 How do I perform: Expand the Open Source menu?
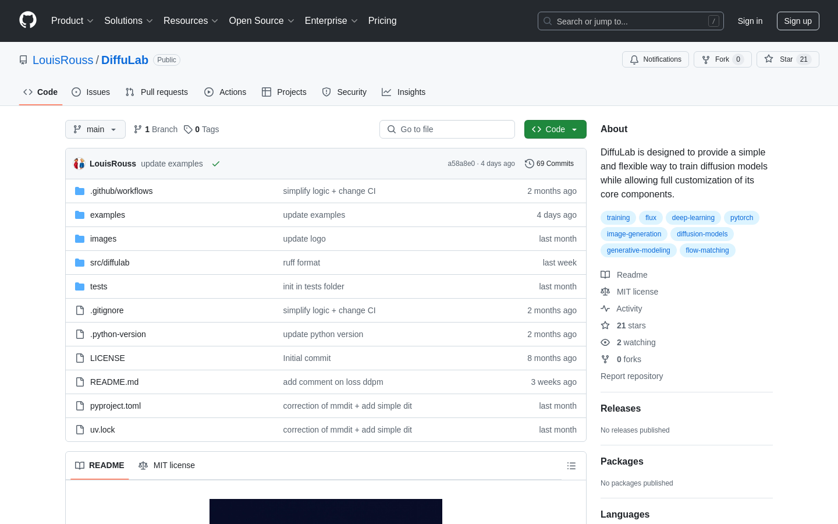tap(262, 21)
